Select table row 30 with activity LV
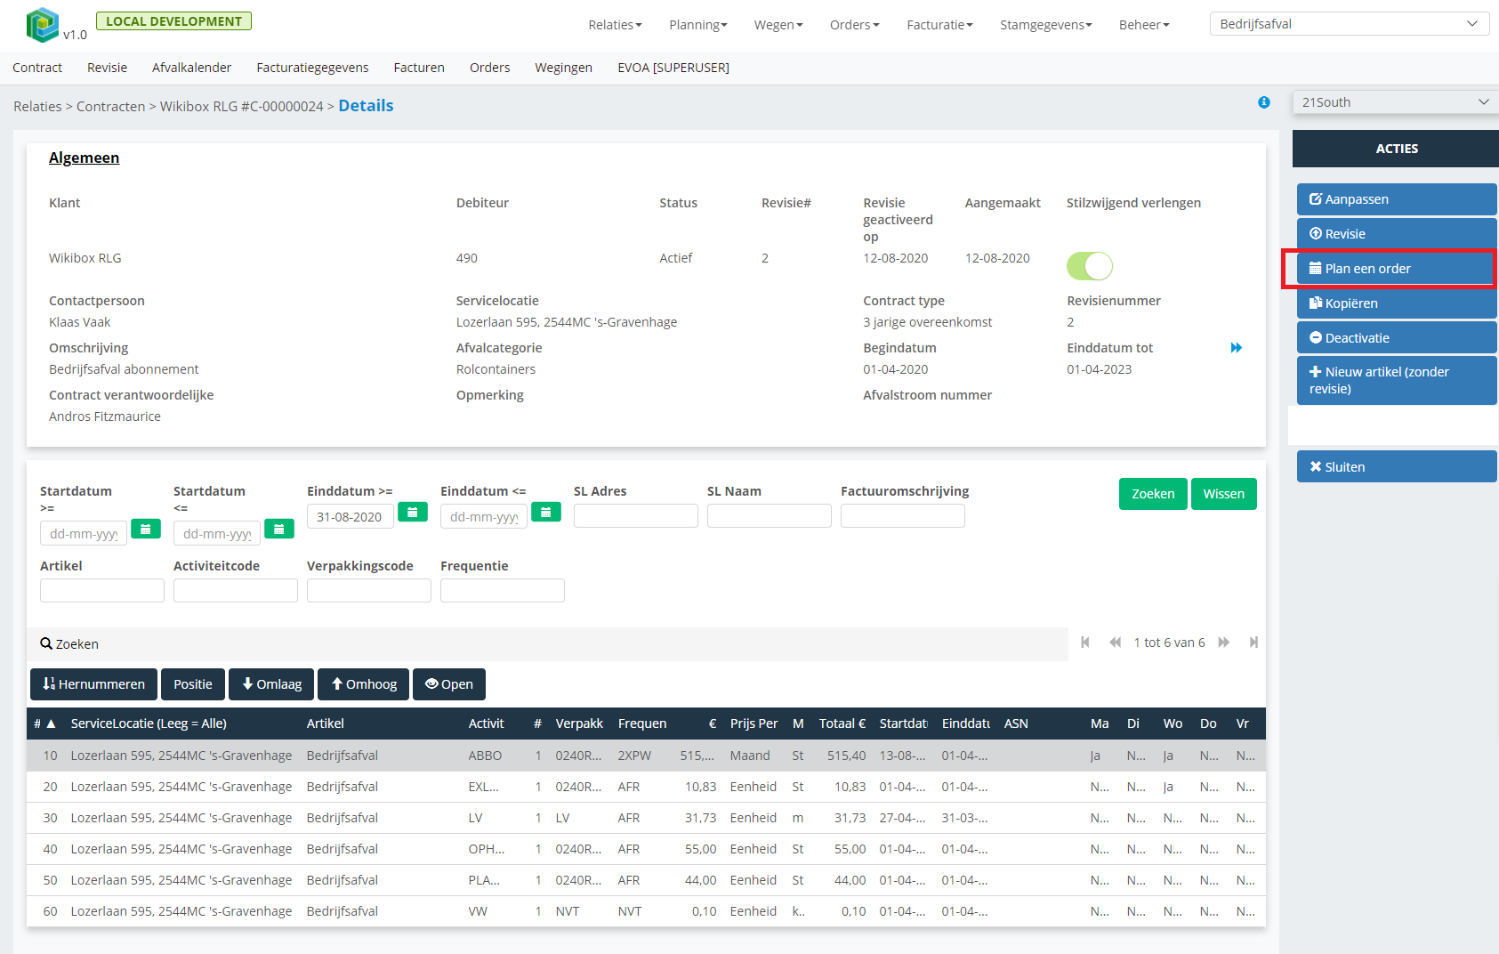 (x=646, y=818)
